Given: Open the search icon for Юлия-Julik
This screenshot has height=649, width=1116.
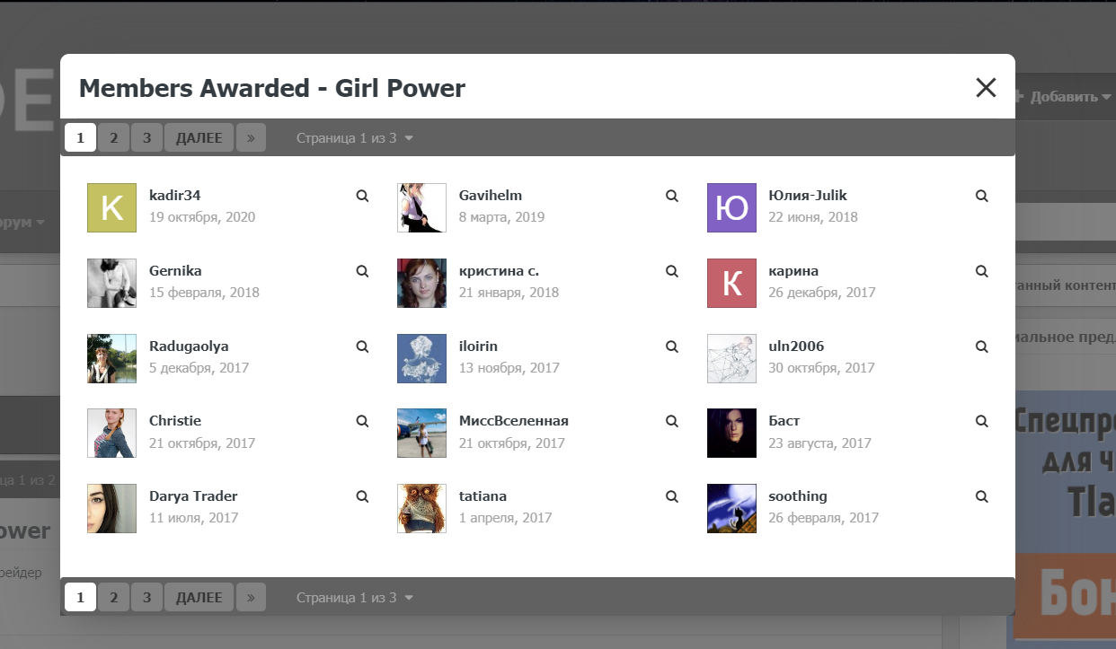Looking at the screenshot, I should 982,196.
